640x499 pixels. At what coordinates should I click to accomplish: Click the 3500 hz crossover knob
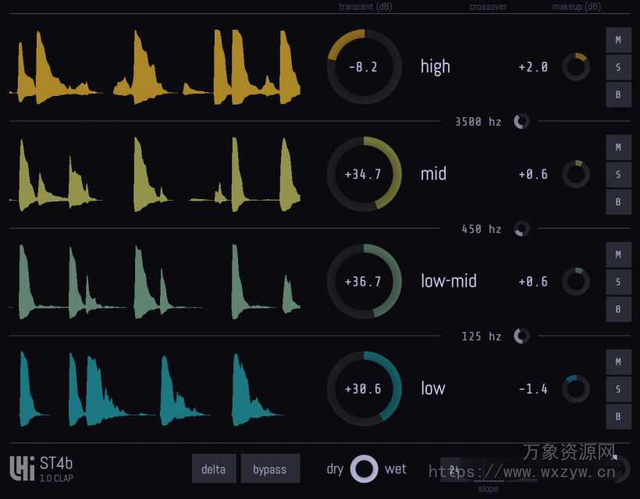(521, 121)
